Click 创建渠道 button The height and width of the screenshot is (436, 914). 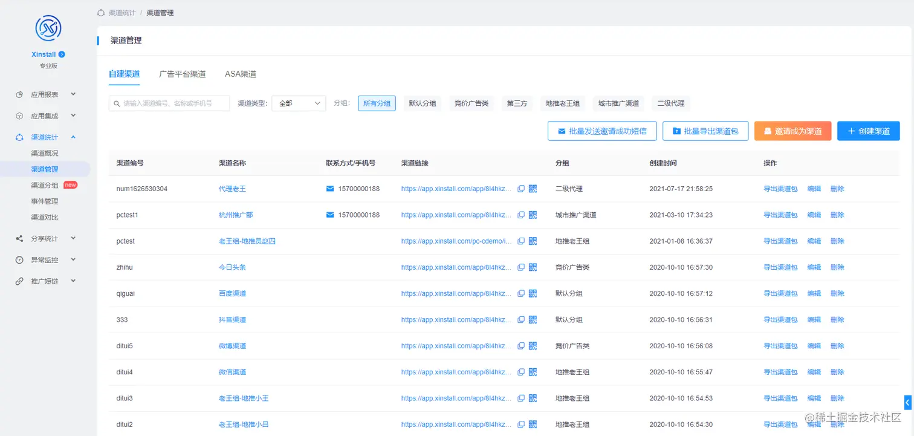pyautogui.click(x=869, y=131)
